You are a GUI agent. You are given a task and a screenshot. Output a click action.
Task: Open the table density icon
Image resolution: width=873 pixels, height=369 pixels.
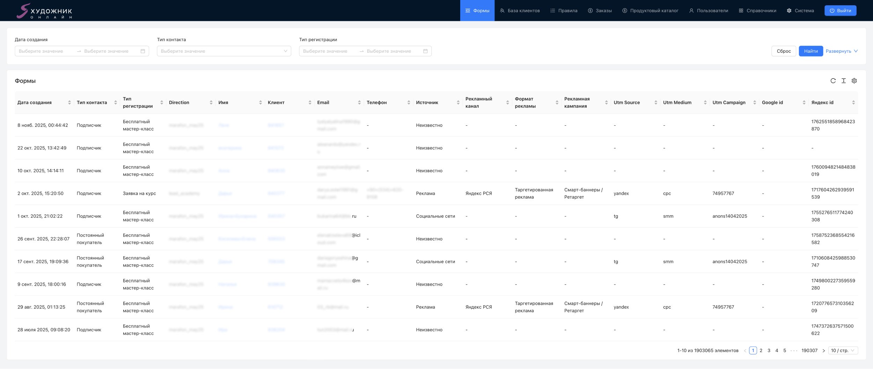(x=843, y=81)
